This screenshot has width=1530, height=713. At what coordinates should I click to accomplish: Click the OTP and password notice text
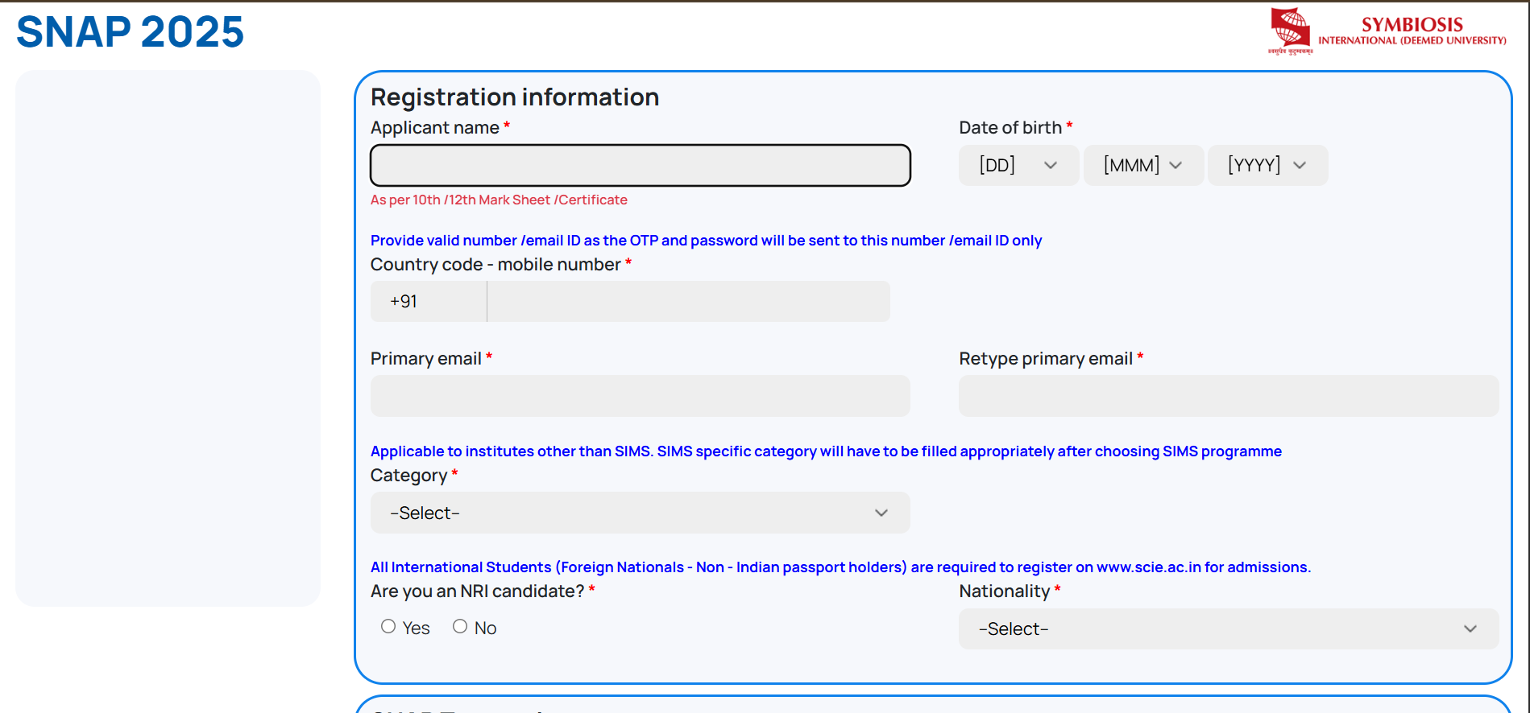[x=706, y=241]
